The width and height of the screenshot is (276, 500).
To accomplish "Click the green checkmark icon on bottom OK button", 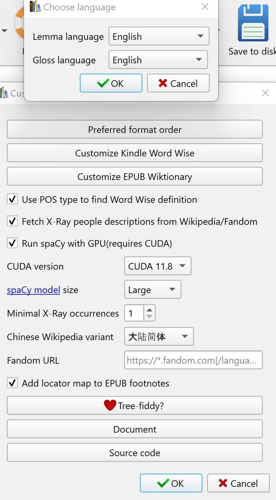I will [x=163, y=483].
